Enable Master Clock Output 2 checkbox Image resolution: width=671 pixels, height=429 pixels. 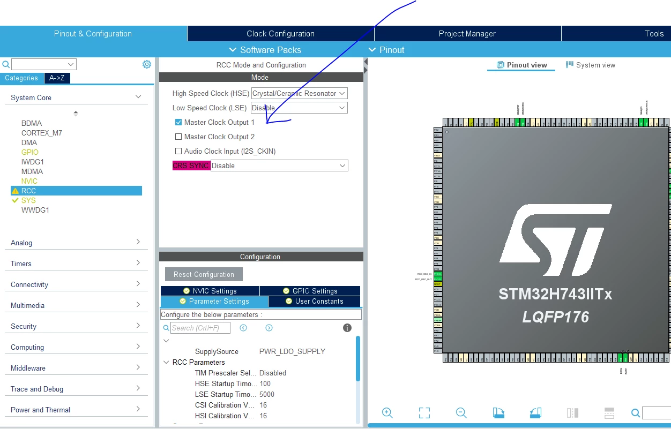pyautogui.click(x=178, y=137)
